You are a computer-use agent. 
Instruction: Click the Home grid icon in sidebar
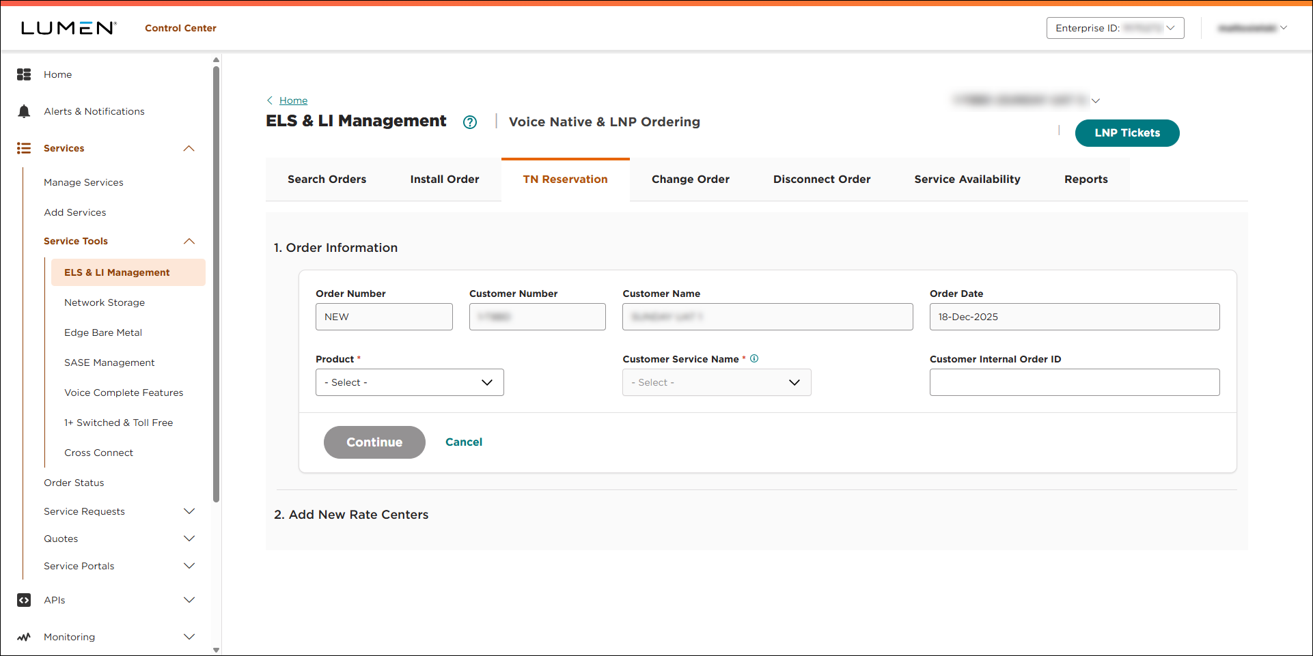(24, 74)
